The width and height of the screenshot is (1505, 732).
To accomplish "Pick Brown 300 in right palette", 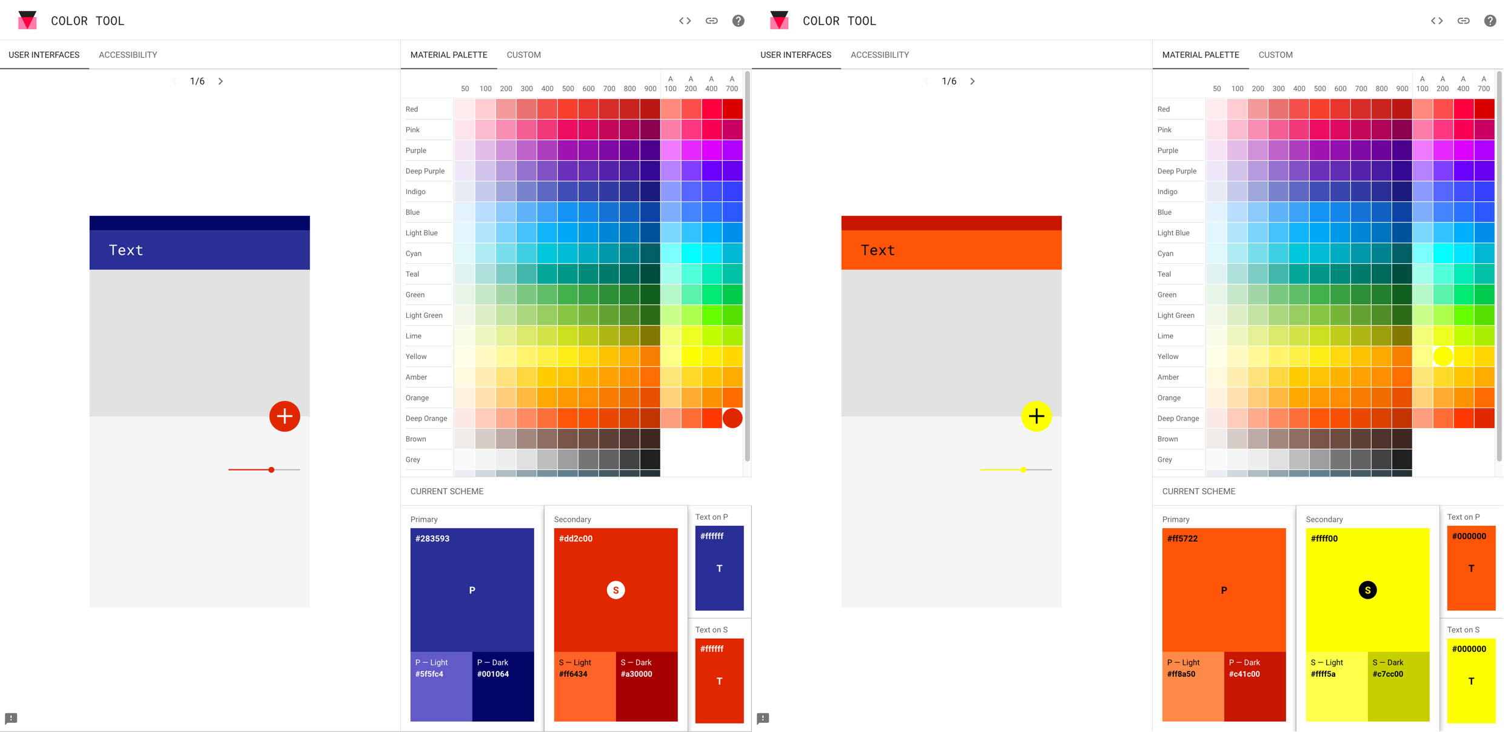I will (x=1279, y=439).
